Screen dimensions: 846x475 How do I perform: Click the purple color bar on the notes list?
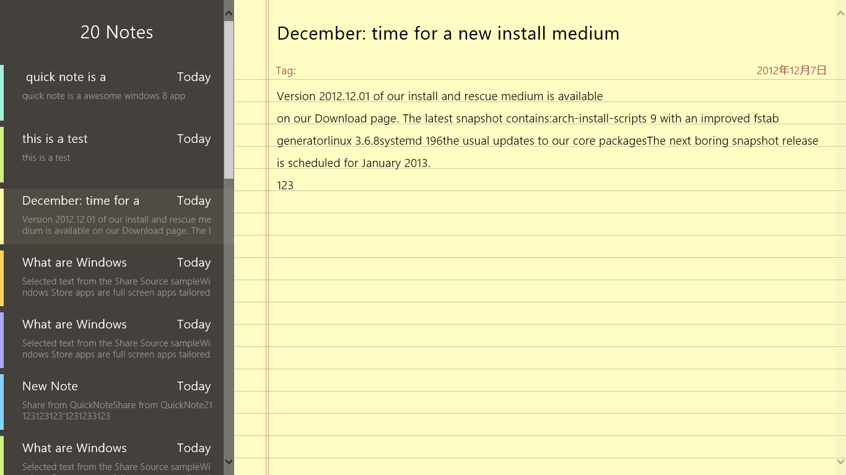pyautogui.click(x=2, y=340)
